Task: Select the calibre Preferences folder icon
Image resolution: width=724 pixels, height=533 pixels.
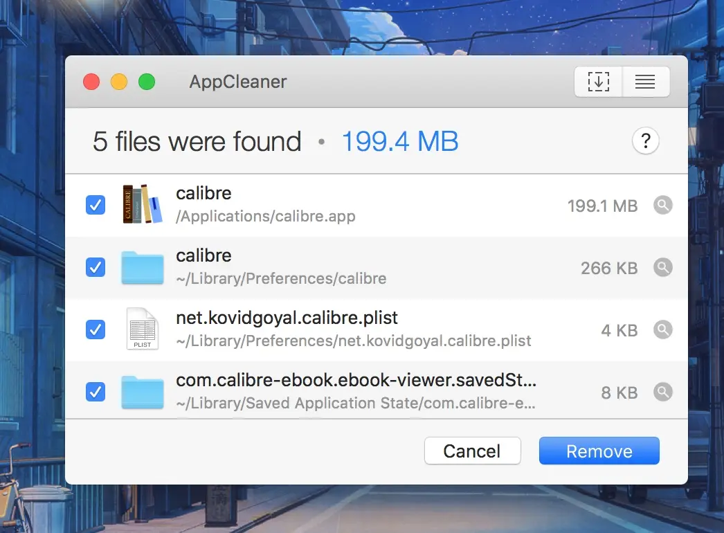Action: 142,267
